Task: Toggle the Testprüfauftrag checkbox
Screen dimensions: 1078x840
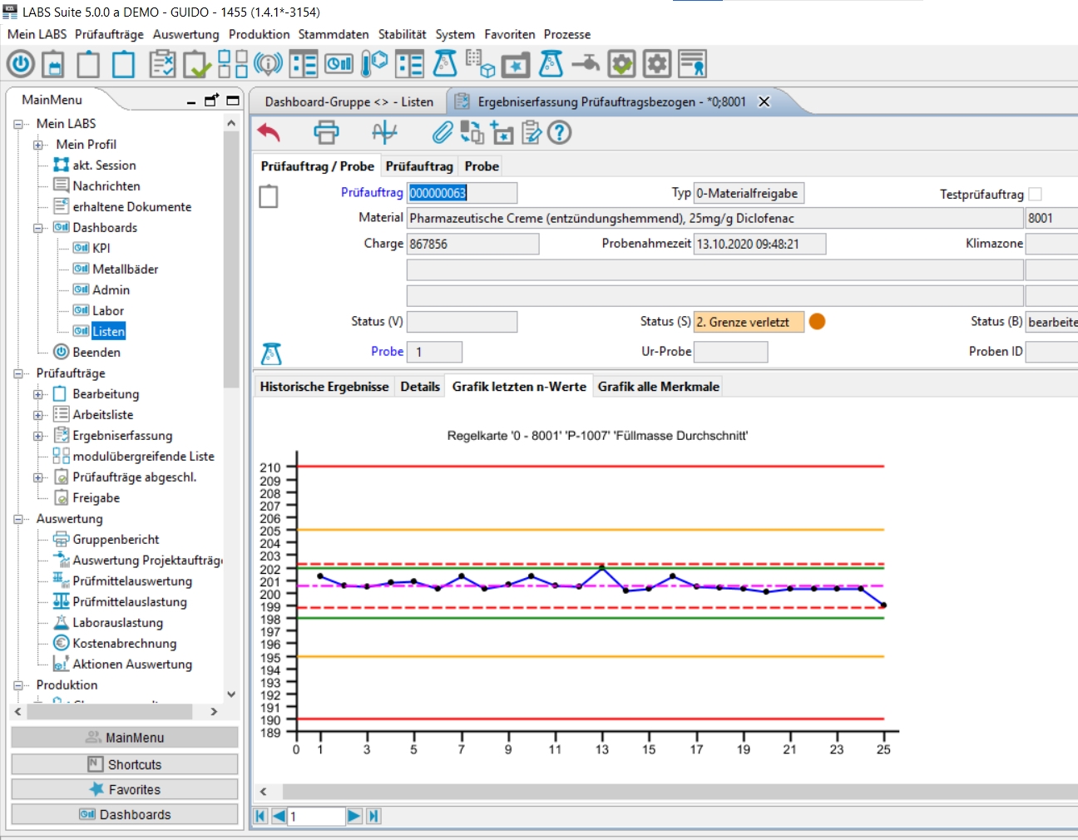Action: 1035,194
